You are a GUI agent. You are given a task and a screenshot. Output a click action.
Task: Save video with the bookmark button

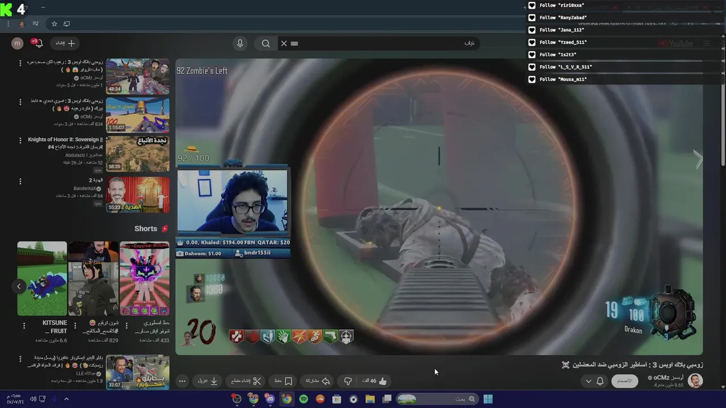283,381
